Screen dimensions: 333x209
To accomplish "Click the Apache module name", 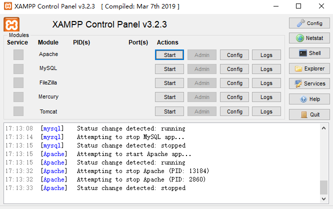I will (x=48, y=54).
